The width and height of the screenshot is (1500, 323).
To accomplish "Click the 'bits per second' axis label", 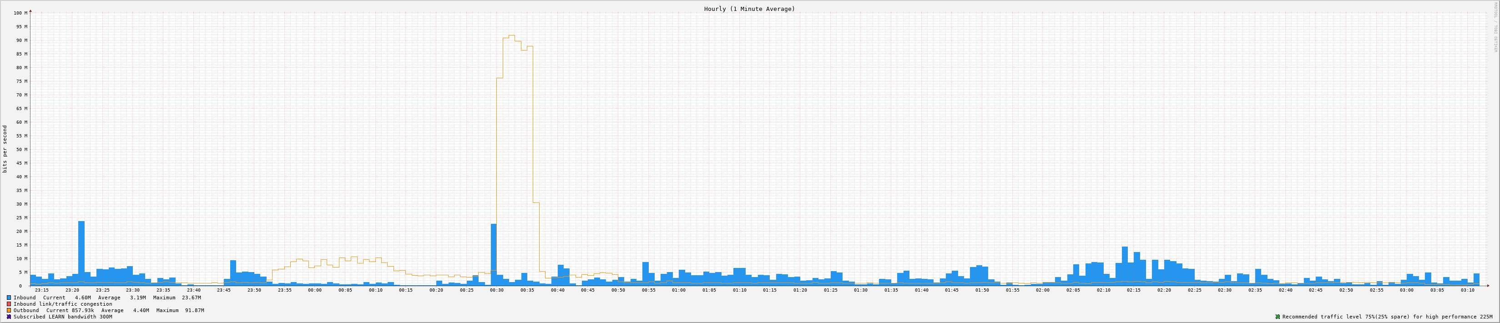I will [x=5, y=149].
